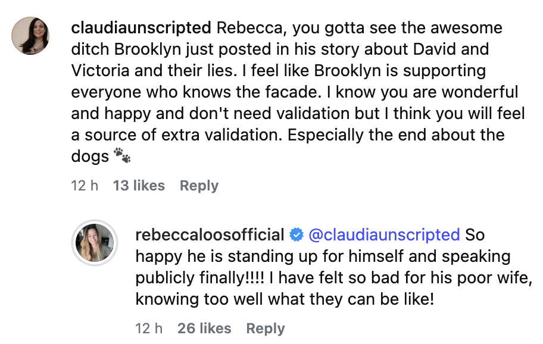View the 13 likes on claudiaunscripted's comment

coord(138,186)
